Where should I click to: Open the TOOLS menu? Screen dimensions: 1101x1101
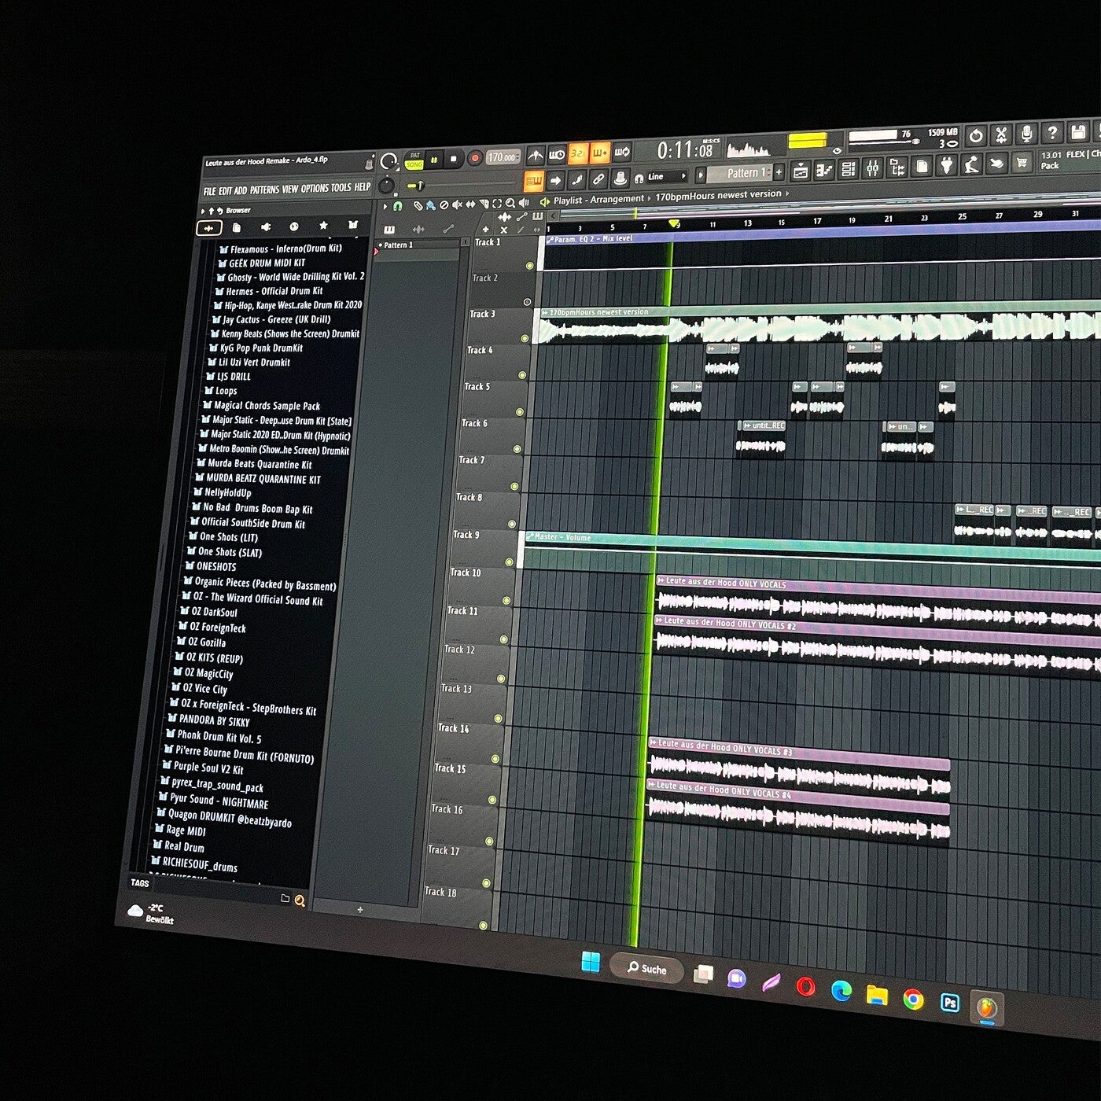[x=341, y=187]
